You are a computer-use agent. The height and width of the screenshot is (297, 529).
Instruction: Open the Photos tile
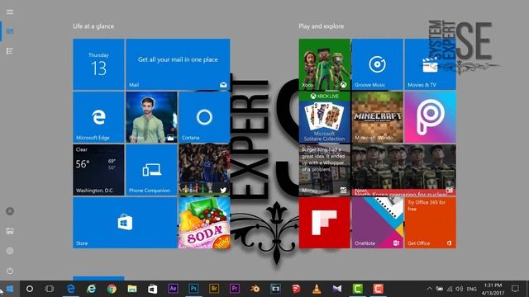point(151,117)
